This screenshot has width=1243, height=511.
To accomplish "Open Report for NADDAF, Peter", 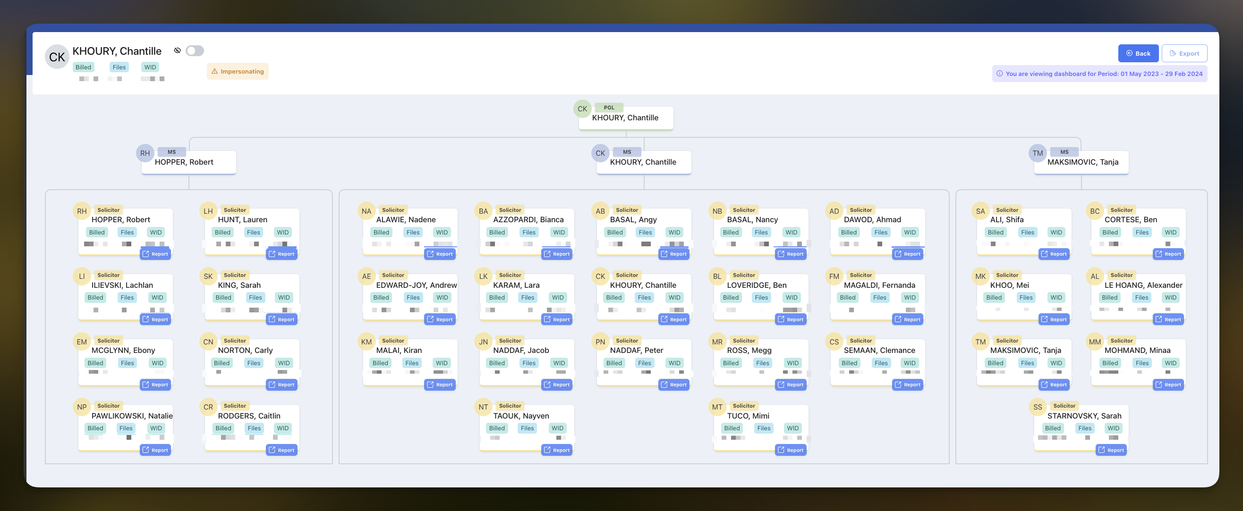I will click(x=673, y=385).
